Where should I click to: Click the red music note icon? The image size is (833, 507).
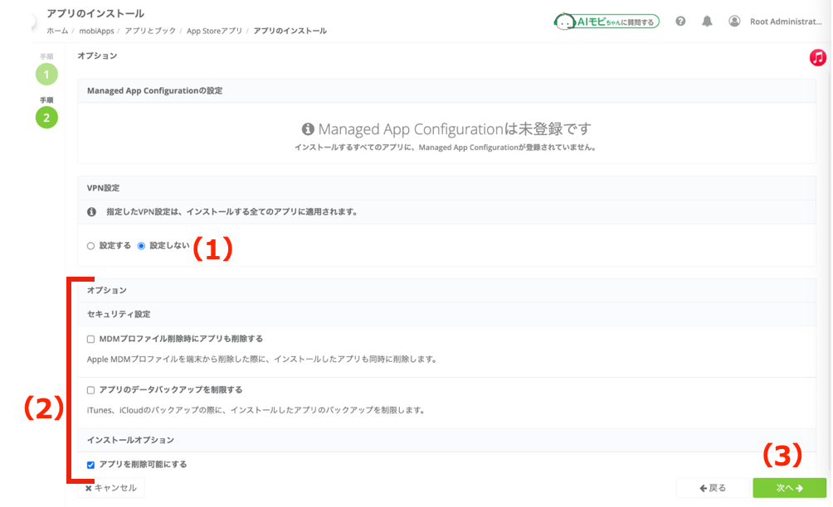(817, 57)
